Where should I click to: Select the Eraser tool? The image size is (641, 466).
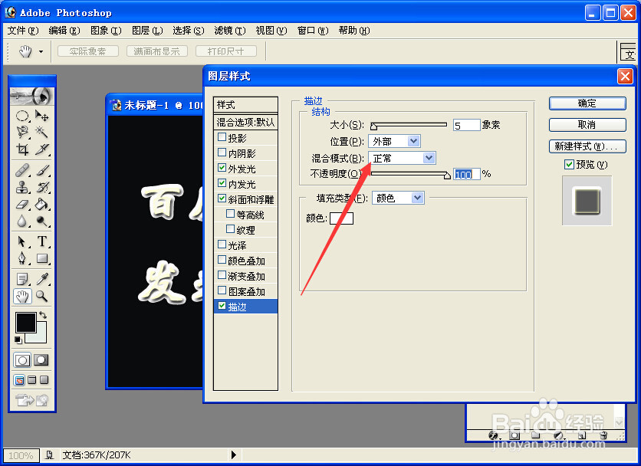tap(21, 203)
